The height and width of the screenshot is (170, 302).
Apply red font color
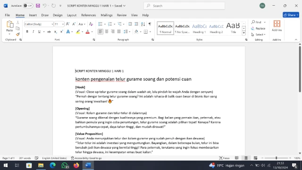pos(87,32)
